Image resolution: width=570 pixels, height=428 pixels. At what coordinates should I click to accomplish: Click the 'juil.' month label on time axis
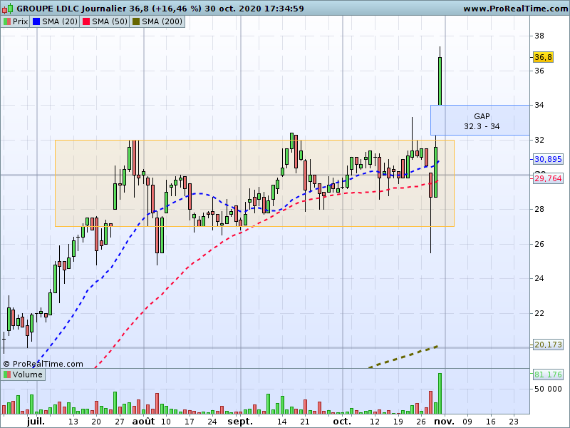coord(36,422)
